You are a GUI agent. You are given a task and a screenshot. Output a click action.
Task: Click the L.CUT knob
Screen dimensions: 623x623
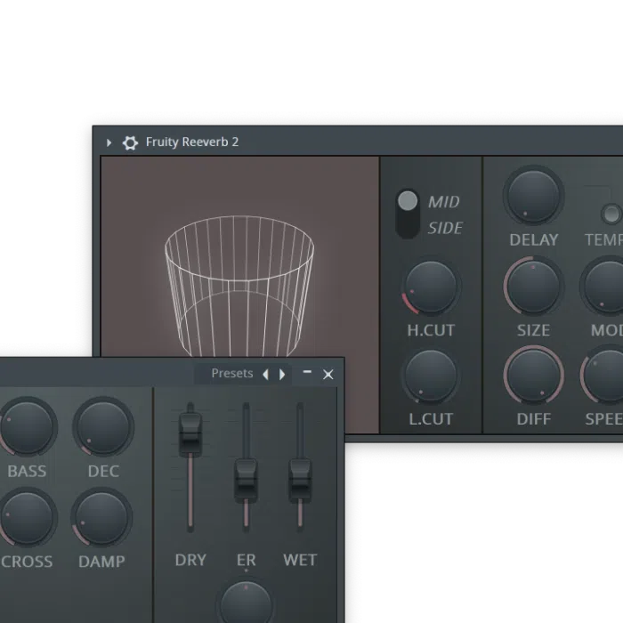click(x=431, y=376)
